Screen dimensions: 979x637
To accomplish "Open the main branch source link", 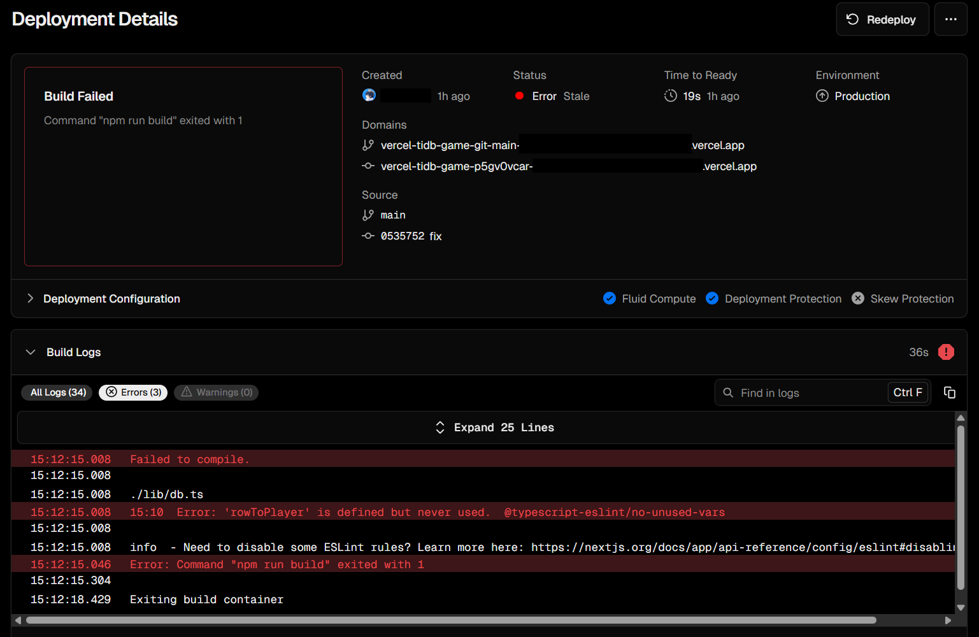I will click(x=393, y=215).
